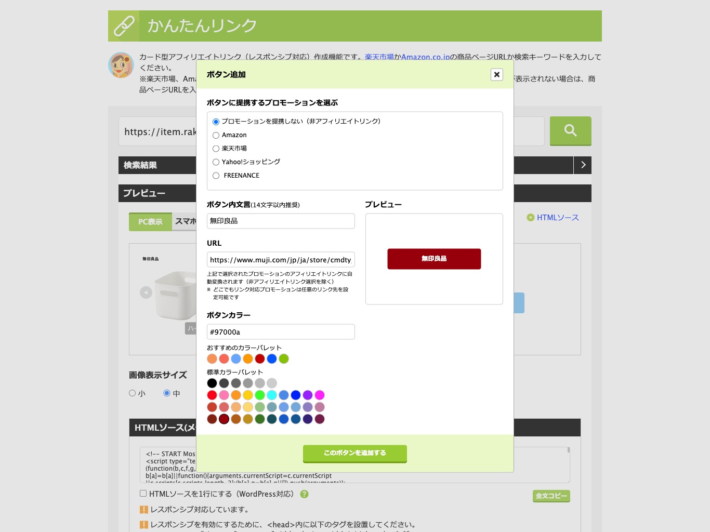Screen dimensions: 710x532
Task: Check HTMLソースを1行にする checkbox
Action: 143,494
